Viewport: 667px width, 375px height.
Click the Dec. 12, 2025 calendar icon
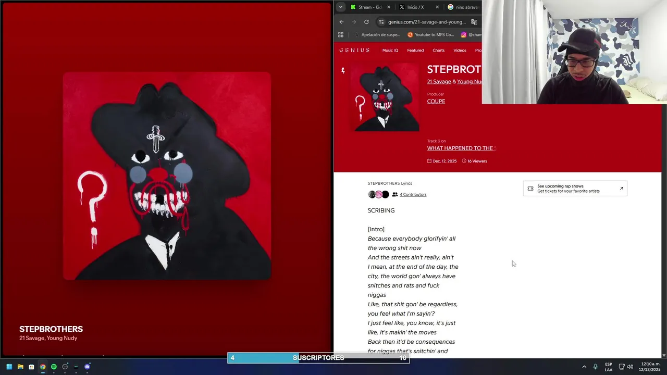[x=429, y=161]
